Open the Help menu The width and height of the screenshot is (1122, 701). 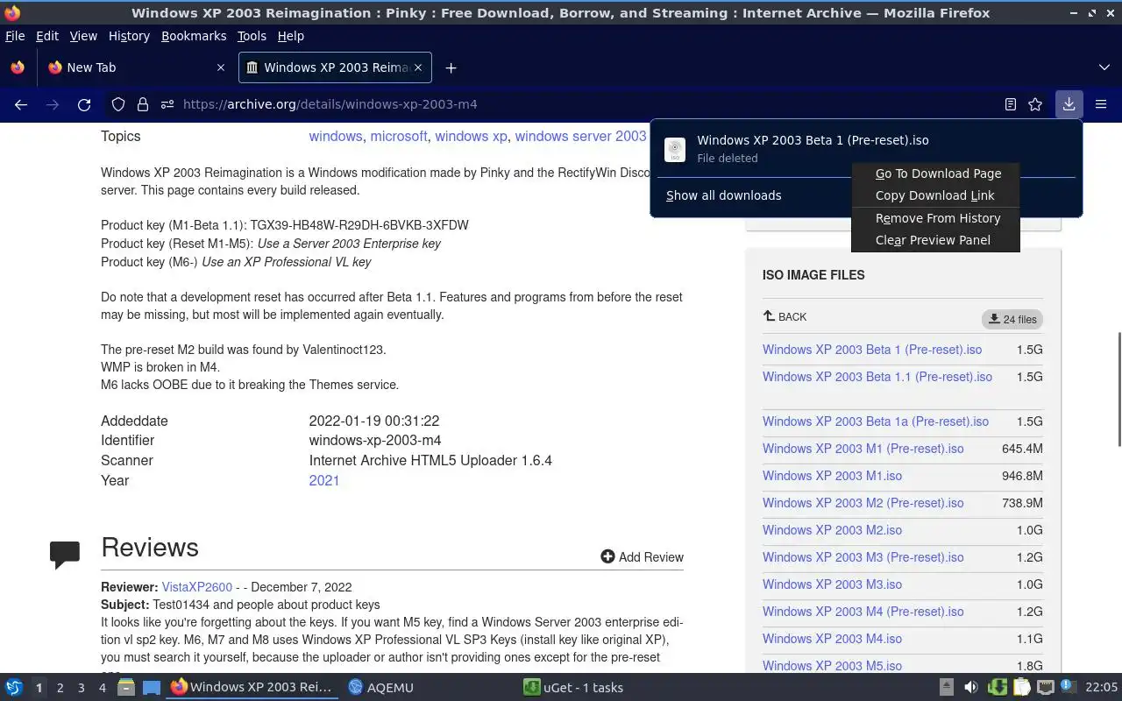291,36
